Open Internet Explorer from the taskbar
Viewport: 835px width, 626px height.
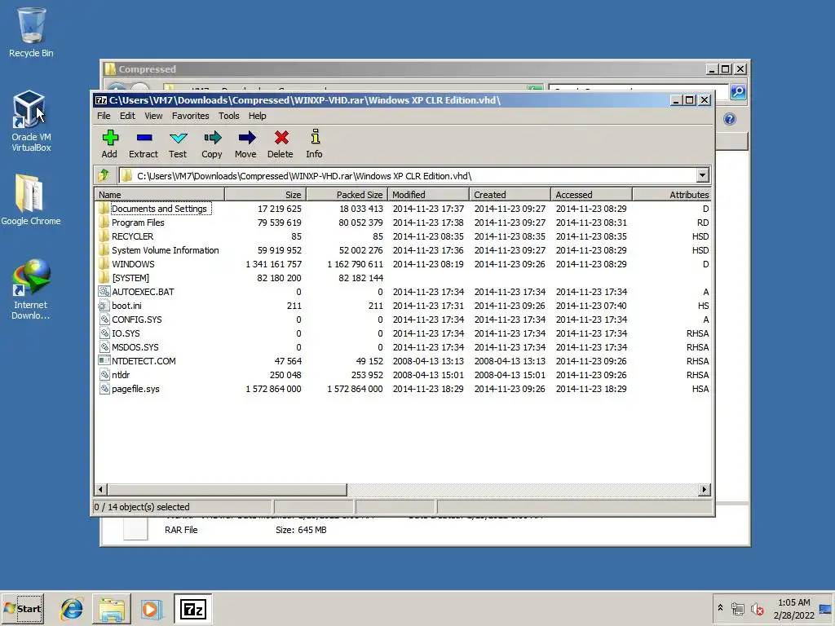coord(72,609)
